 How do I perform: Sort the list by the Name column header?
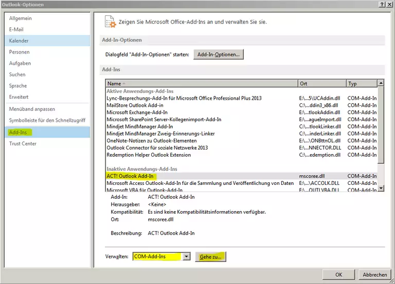202,83
